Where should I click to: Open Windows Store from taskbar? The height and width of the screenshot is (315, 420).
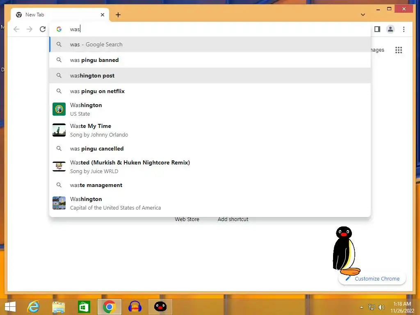click(x=84, y=307)
